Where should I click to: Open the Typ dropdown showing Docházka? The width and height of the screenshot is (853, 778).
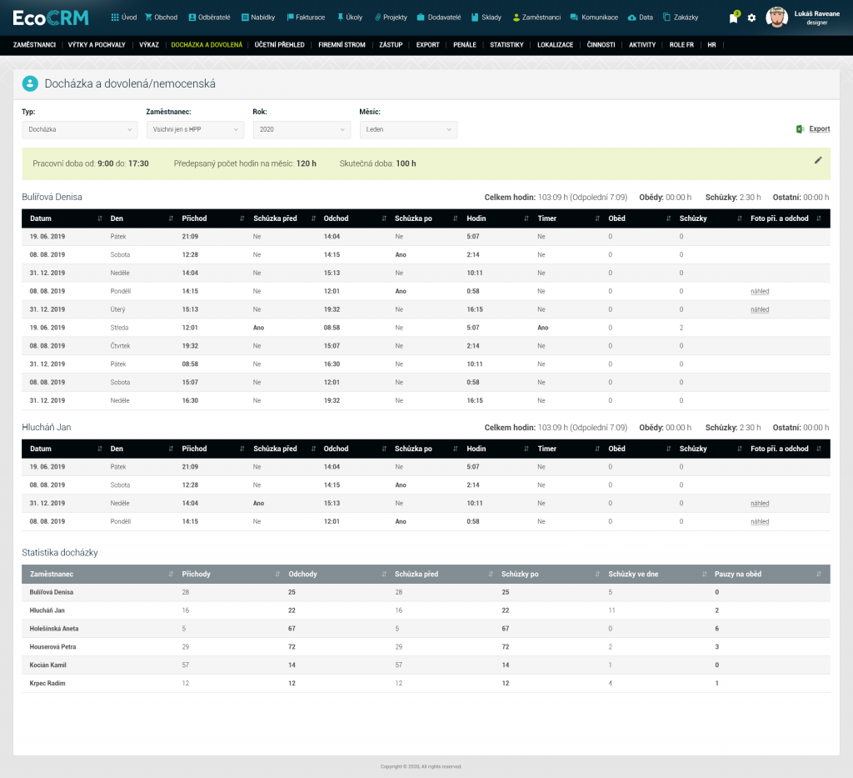pos(79,129)
